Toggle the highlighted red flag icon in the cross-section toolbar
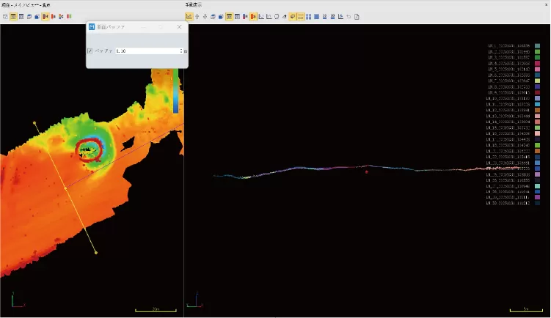Viewport: 551px width, 318px height. pos(253,15)
